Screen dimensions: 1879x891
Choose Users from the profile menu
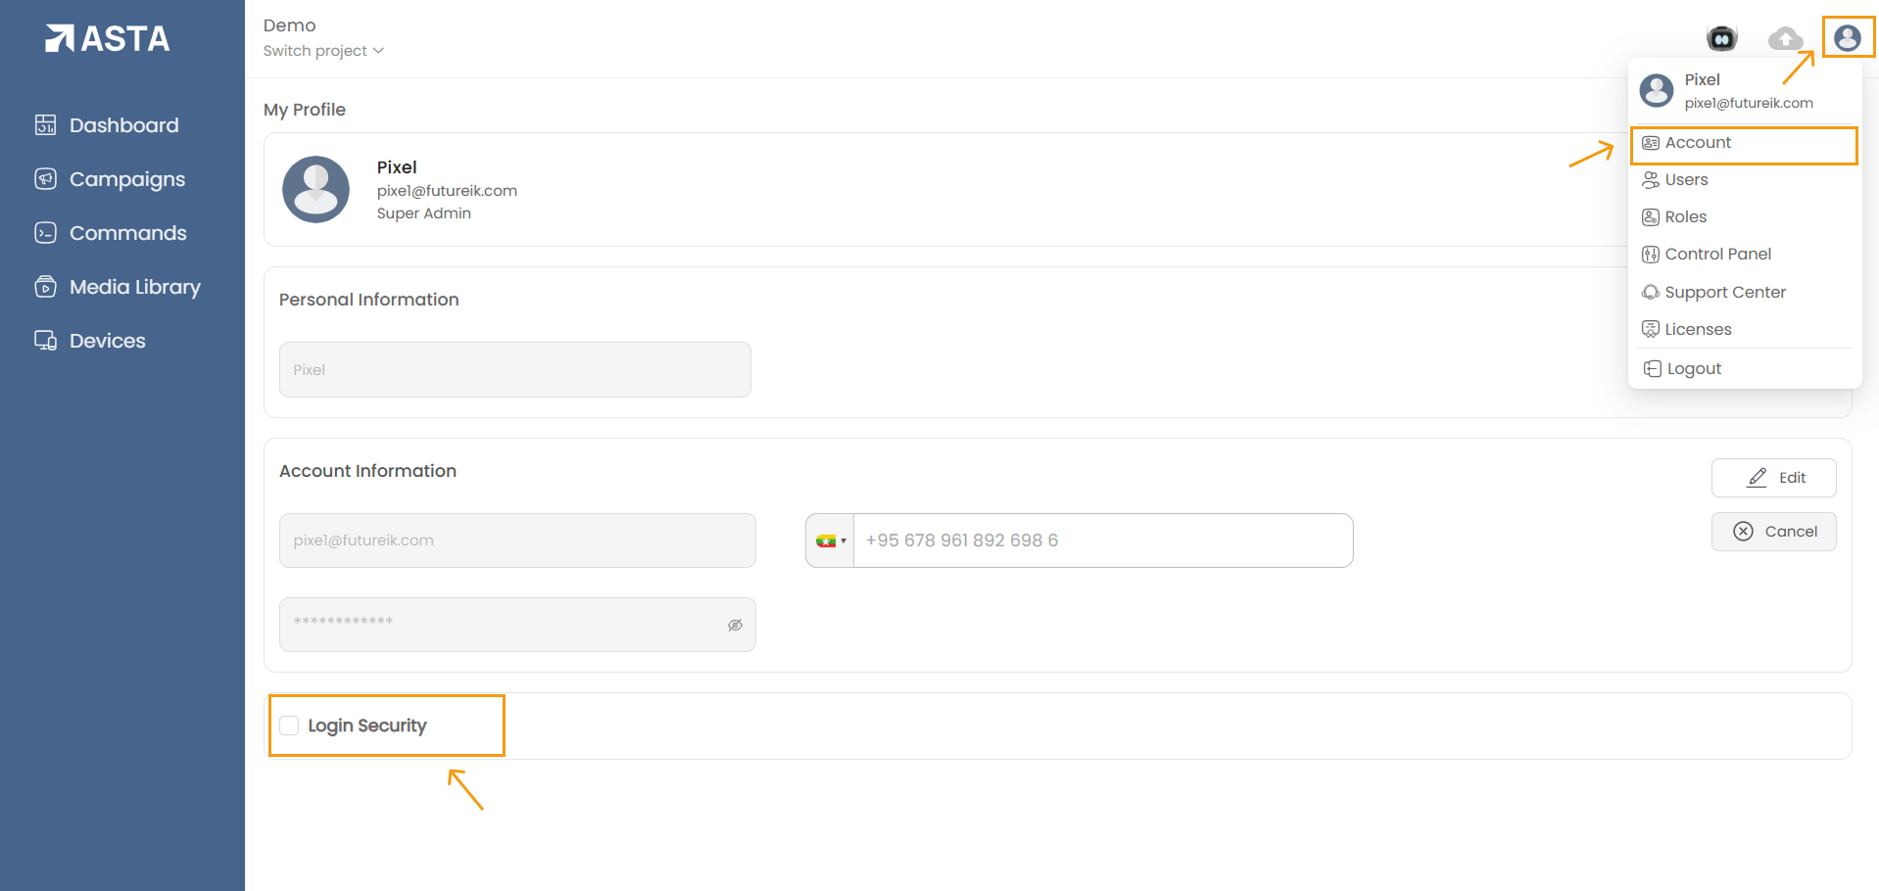1686,180
